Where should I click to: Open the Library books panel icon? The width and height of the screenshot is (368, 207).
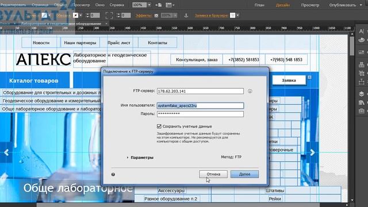(362, 102)
